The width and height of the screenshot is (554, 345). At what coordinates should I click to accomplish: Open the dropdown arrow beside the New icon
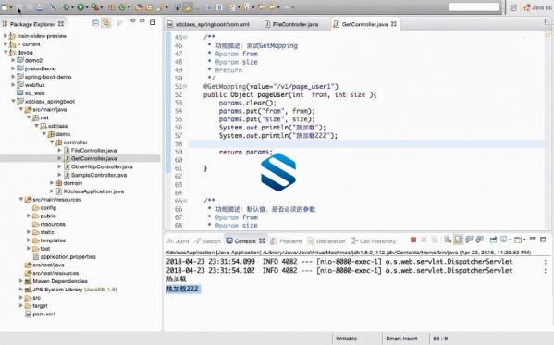[x=11, y=7]
